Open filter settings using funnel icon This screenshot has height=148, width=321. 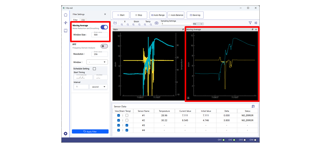(x=250, y=23)
